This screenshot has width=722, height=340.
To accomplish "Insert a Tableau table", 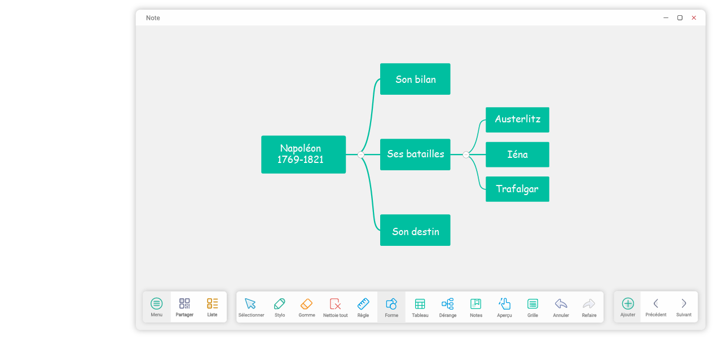I will 420,304.
